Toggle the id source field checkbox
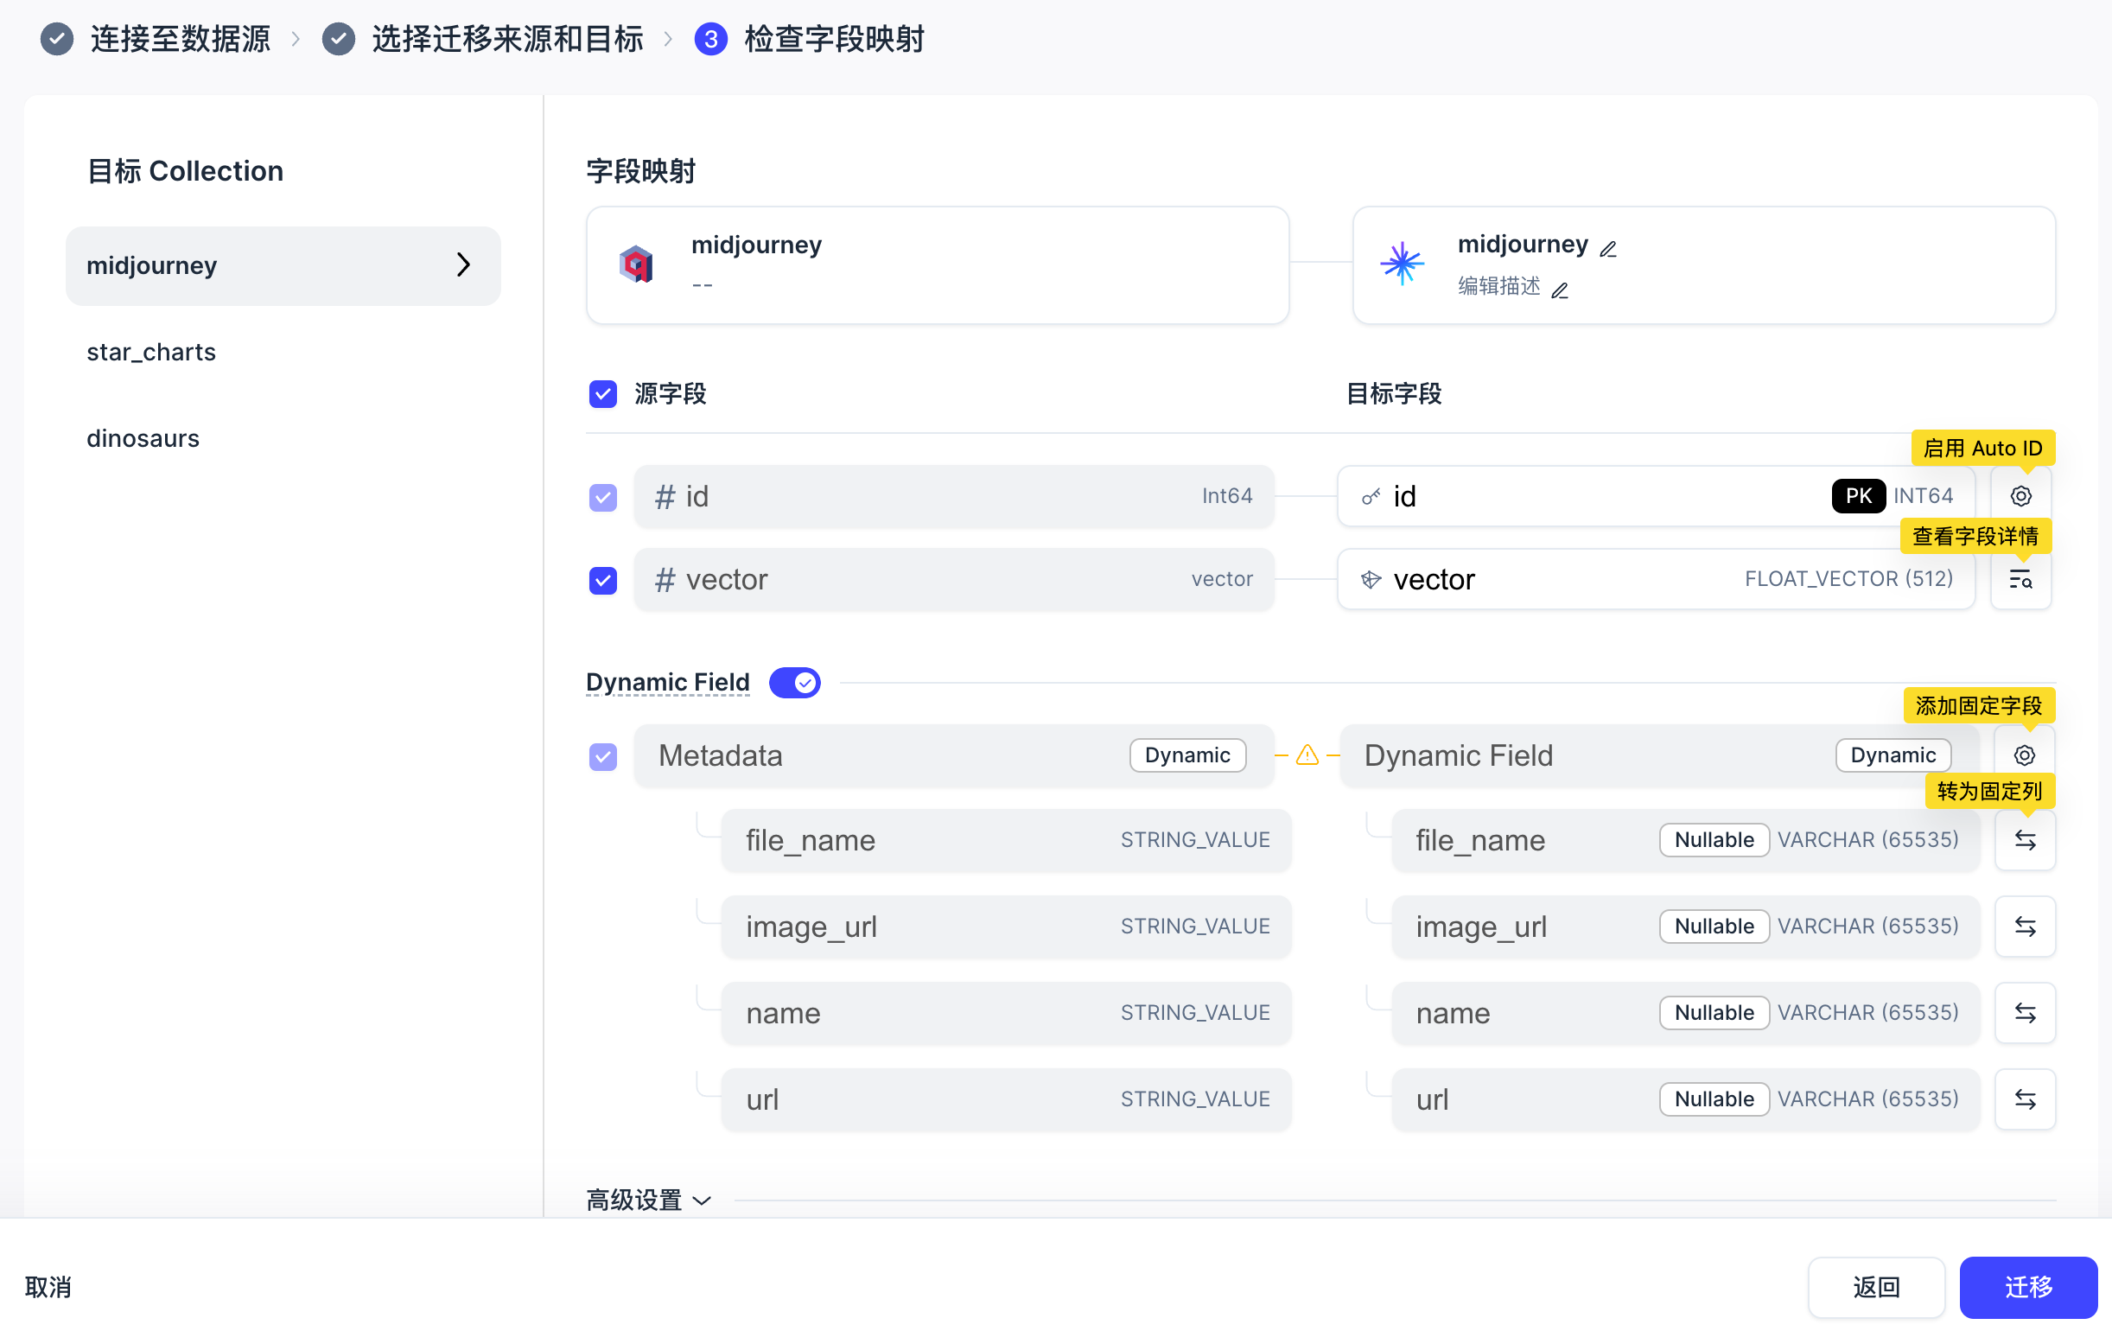Image resolution: width=2112 pixels, height=1331 pixels. 602,498
